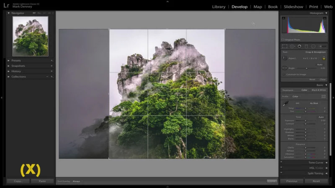The image size is (335, 188).
Task: Select the Red Eye Correction tool
Action: [x=299, y=46]
